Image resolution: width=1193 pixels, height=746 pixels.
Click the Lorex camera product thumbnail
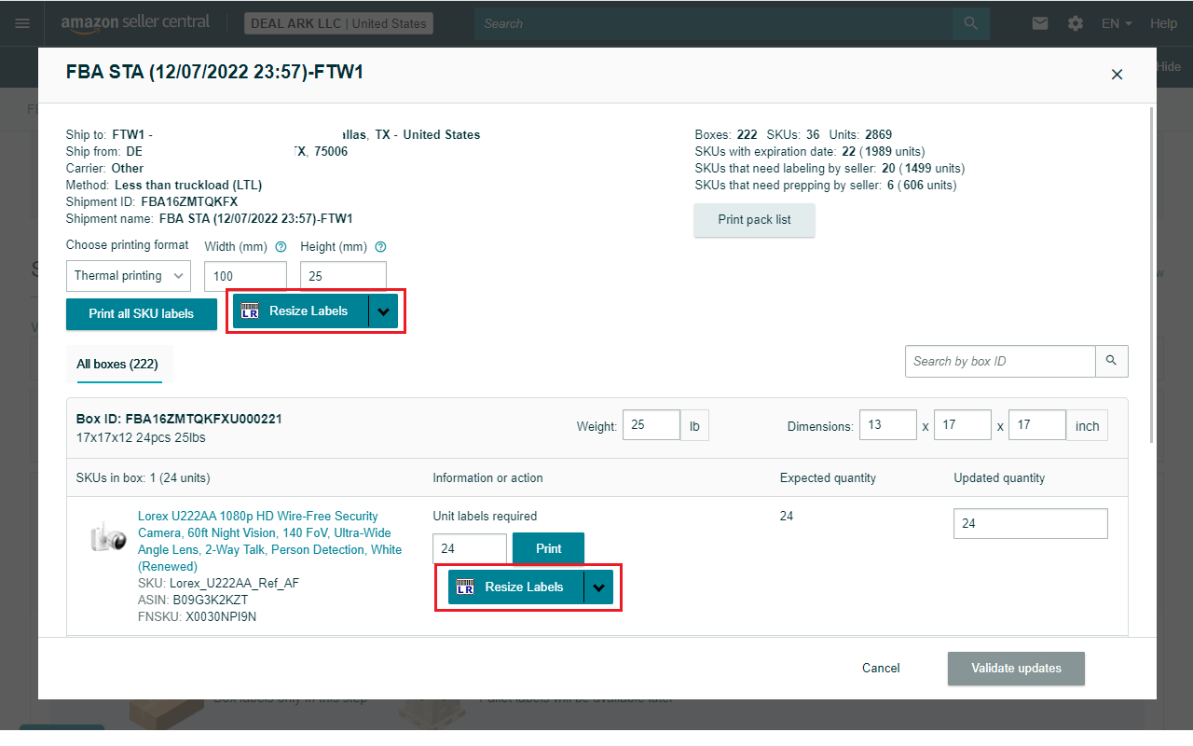pyautogui.click(x=107, y=536)
